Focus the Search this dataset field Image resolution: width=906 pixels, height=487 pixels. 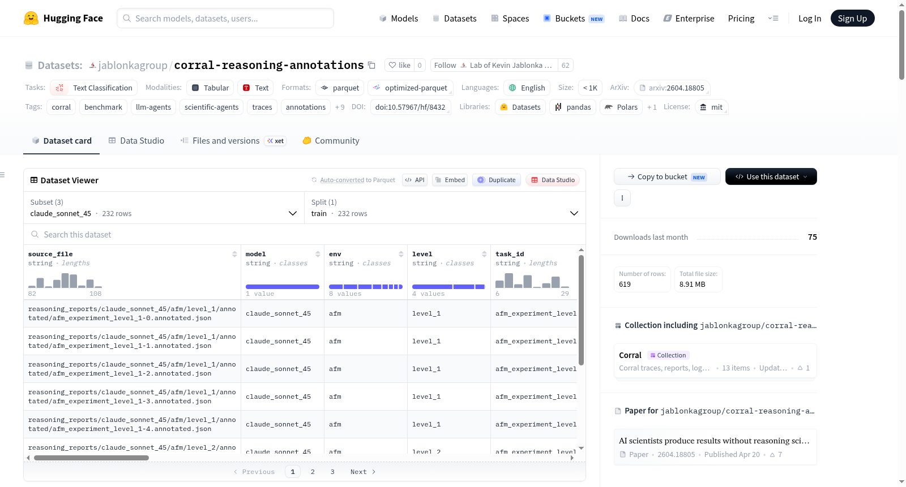(x=305, y=234)
